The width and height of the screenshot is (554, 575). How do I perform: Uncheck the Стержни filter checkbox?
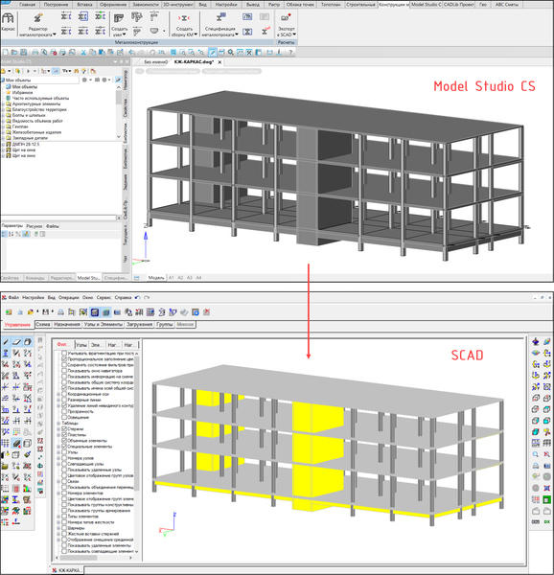click(64, 428)
